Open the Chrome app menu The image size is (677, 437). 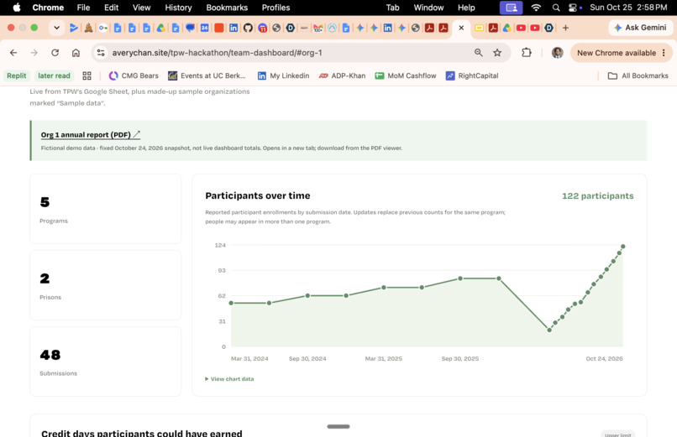(48, 8)
